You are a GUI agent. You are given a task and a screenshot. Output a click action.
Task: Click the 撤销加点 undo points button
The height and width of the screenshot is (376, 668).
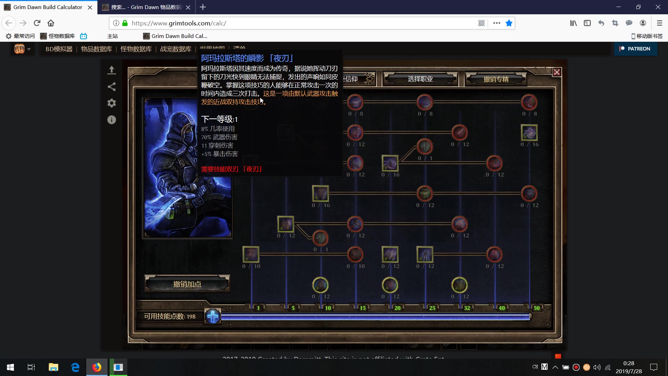[x=188, y=284]
